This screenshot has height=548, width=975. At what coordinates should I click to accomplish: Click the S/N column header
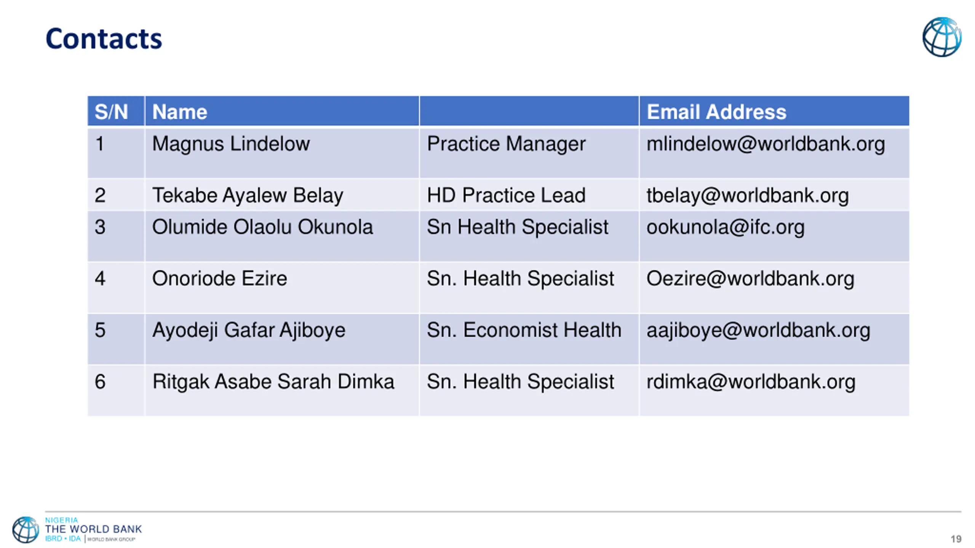(x=111, y=112)
